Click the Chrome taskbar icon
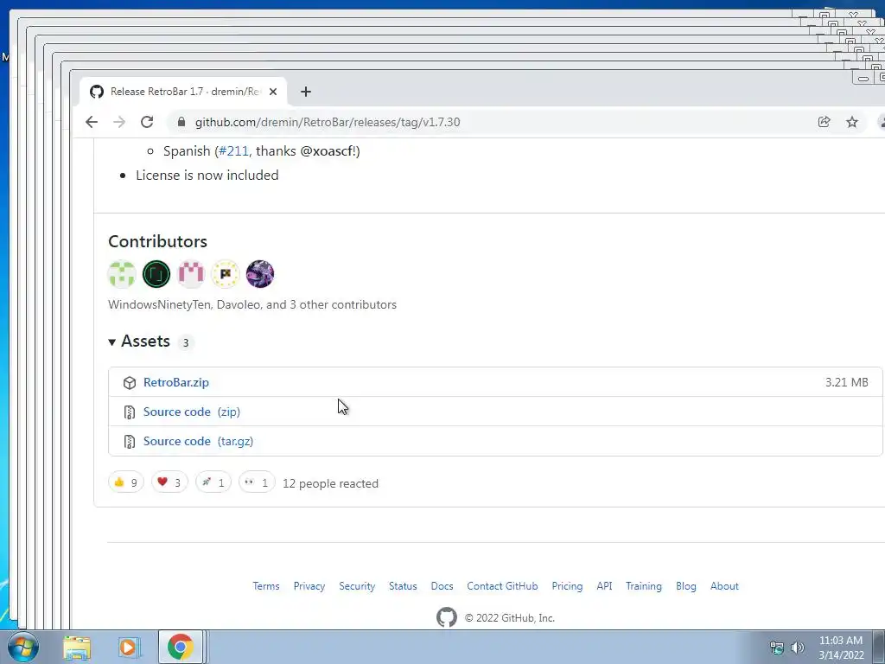885x664 pixels. click(180, 647)
